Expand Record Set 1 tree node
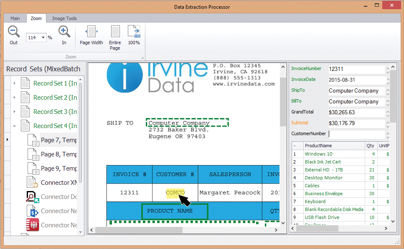Viewport: 404px width, 249px height. point(15,83)
